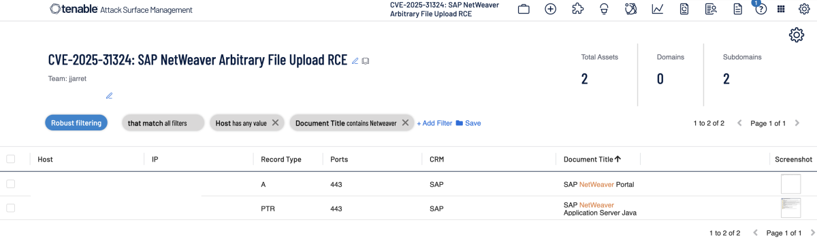Click the plus circle add icon
817x252 pixels.
(551, 10)
